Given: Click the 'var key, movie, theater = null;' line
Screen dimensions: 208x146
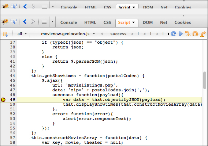Looking at the screenshot, I should 82,143.
